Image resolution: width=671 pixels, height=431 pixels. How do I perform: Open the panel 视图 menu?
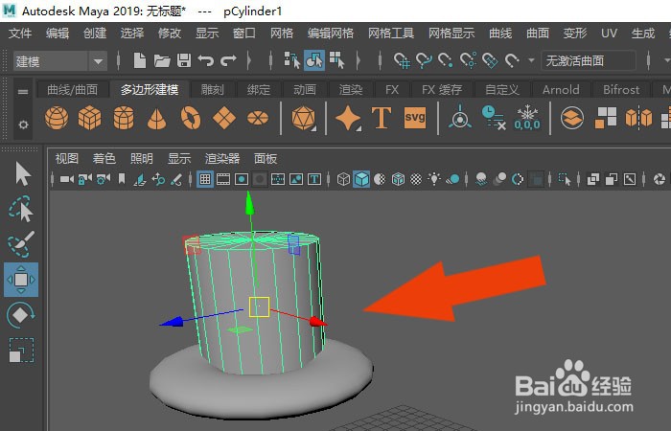click(x=67, y=159)
